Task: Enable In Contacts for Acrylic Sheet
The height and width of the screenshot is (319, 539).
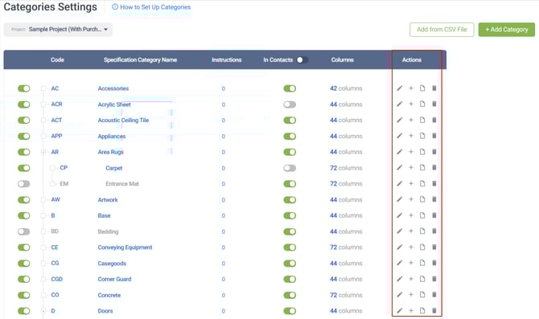Action: pyautogui.click(x=290, y=104)
